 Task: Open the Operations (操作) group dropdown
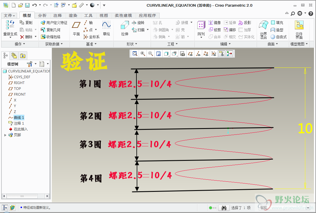tap(20, 44)
